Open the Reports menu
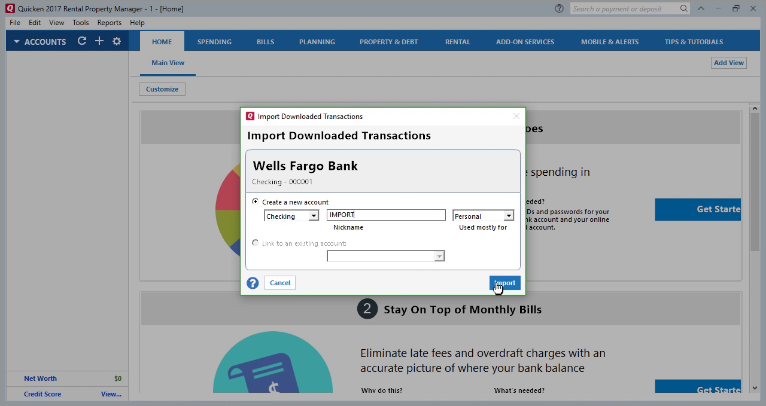This screenshot has width=766, height=406. (110, 23)
